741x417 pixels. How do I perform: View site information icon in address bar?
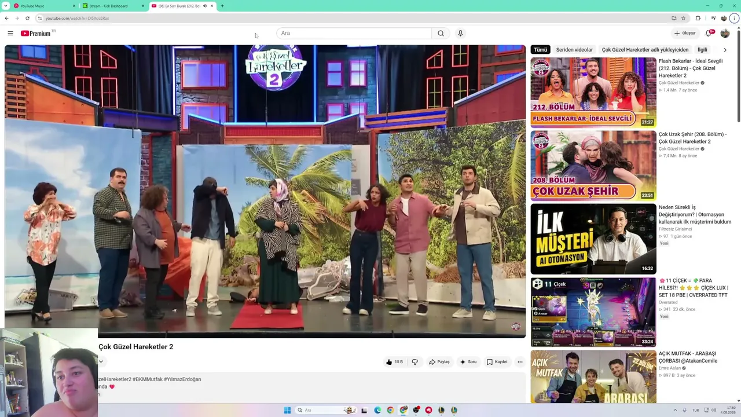pyautogui.click(x=40, y=18)
